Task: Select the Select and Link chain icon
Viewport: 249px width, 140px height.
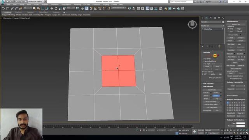Action: tap(12, 9)
